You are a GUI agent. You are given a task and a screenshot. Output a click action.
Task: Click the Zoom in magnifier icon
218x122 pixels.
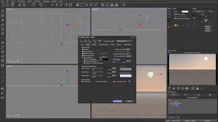87,5
